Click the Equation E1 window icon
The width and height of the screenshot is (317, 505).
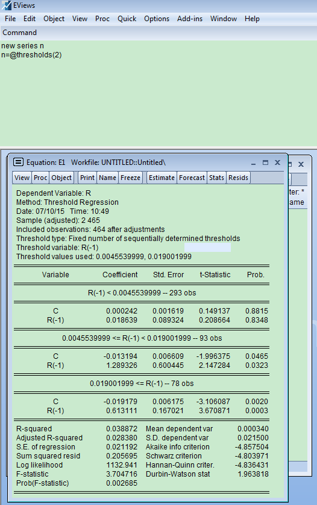tap(18, 162)
